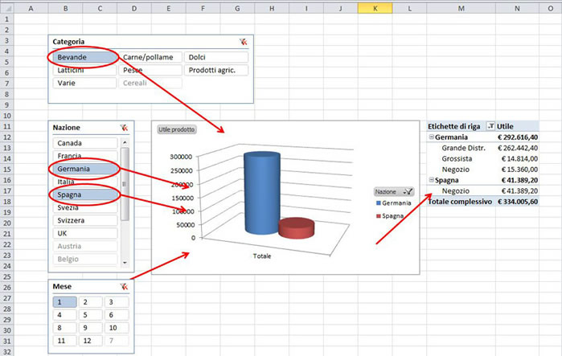562x356 pixels.
Task: Clear the Nazione slicer filter
Action: point(124,128)
